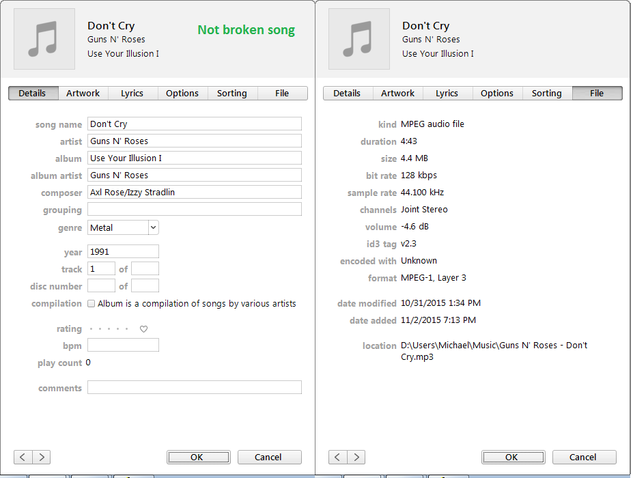Click the album artist field
Viewport: 633px width, 478px height.
tap(195, 175)
